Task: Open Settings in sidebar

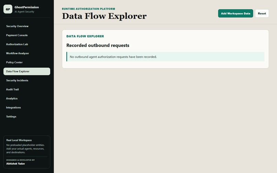Action: pyautogui.click(x=27, y=116)
